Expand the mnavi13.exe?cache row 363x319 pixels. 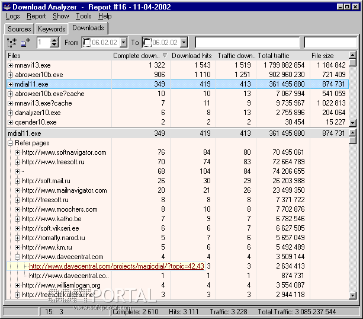pos(10,103)
